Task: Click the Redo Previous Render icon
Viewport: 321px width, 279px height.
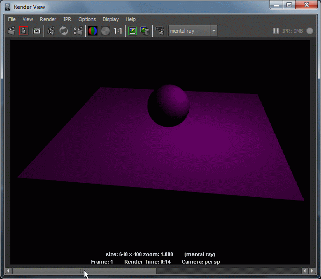Action: (11, 31)
